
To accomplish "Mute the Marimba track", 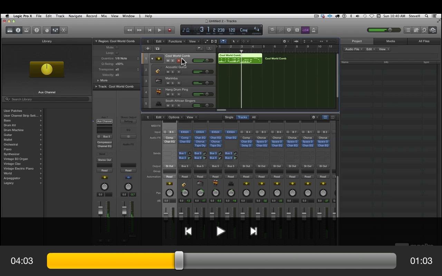I will coord(168,83).
